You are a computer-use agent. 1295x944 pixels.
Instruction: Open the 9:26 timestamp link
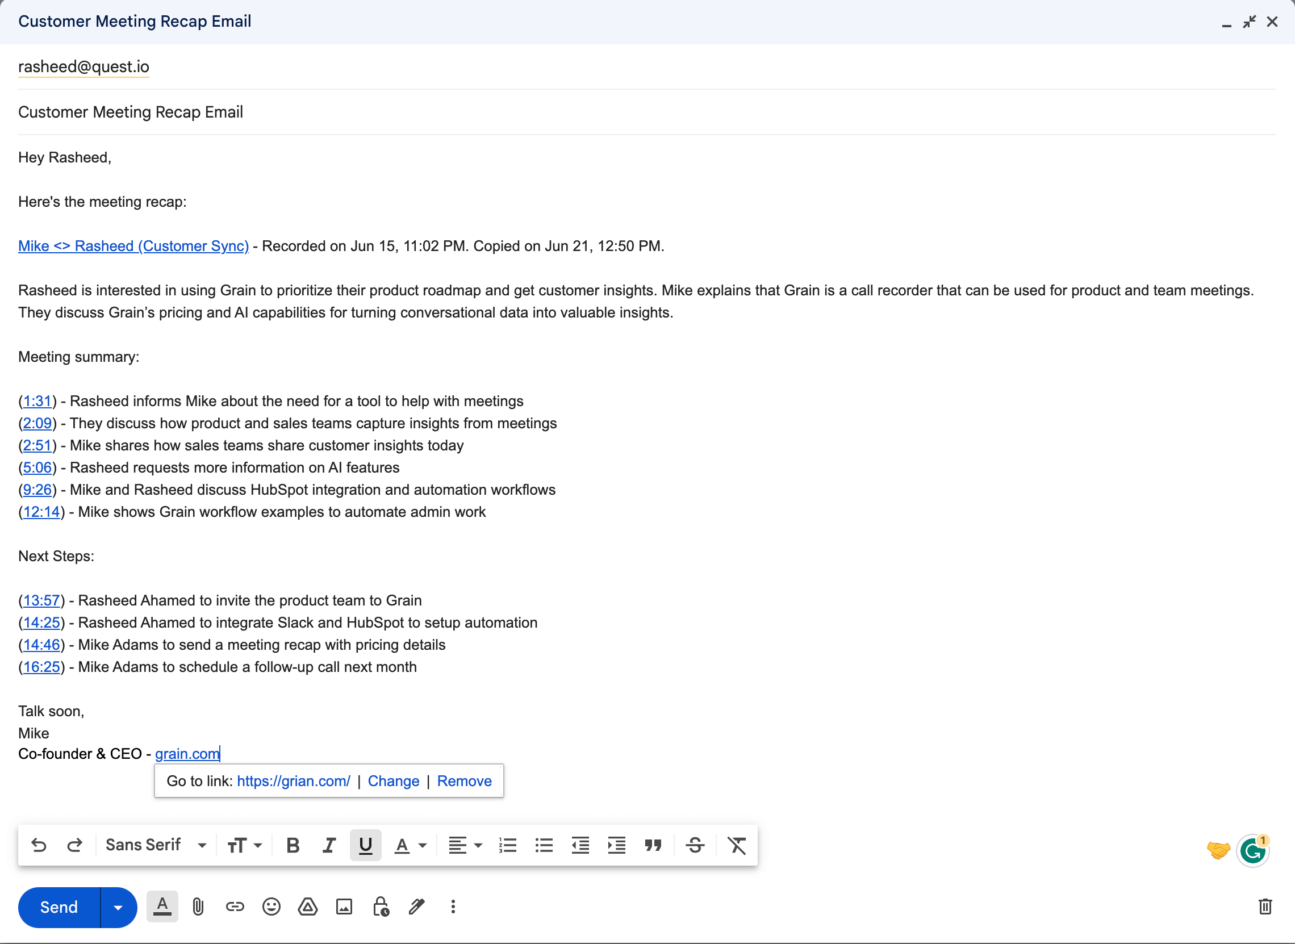click(x=37, y=490)
